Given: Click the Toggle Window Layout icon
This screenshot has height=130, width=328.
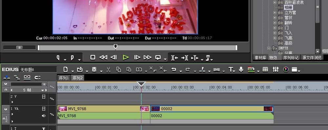Looking at the screenshot, I should tap(295, 70).
